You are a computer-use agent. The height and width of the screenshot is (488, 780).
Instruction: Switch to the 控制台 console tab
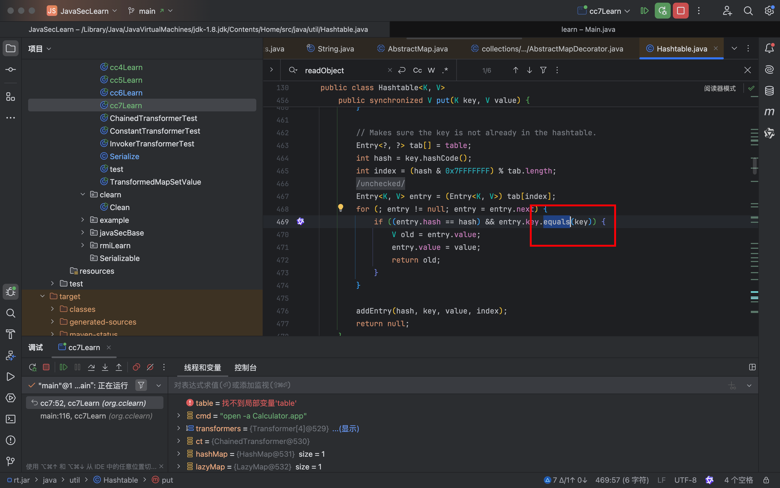point(245,368)
